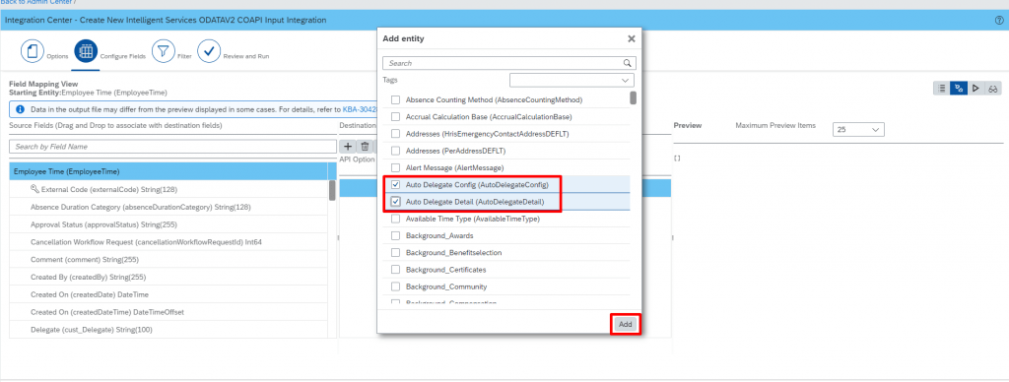
Task: Click the source fields scrollbar thumb
Action: coord(332,190)
